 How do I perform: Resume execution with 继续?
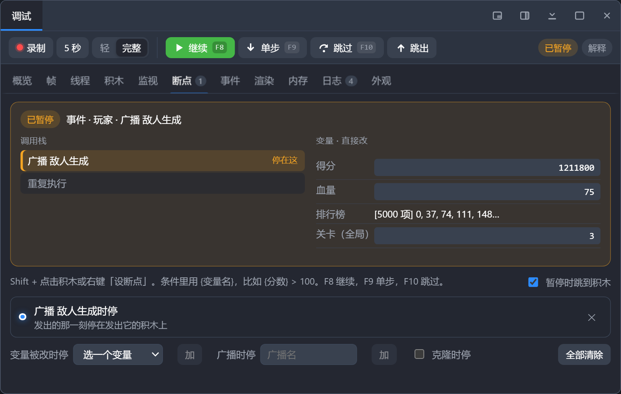click(200, 48)
